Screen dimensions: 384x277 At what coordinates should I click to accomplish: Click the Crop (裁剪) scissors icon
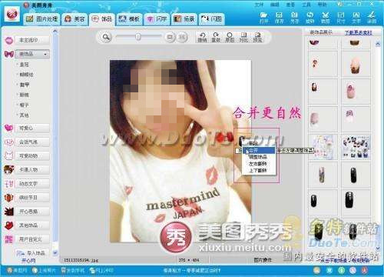click(326, 18)
